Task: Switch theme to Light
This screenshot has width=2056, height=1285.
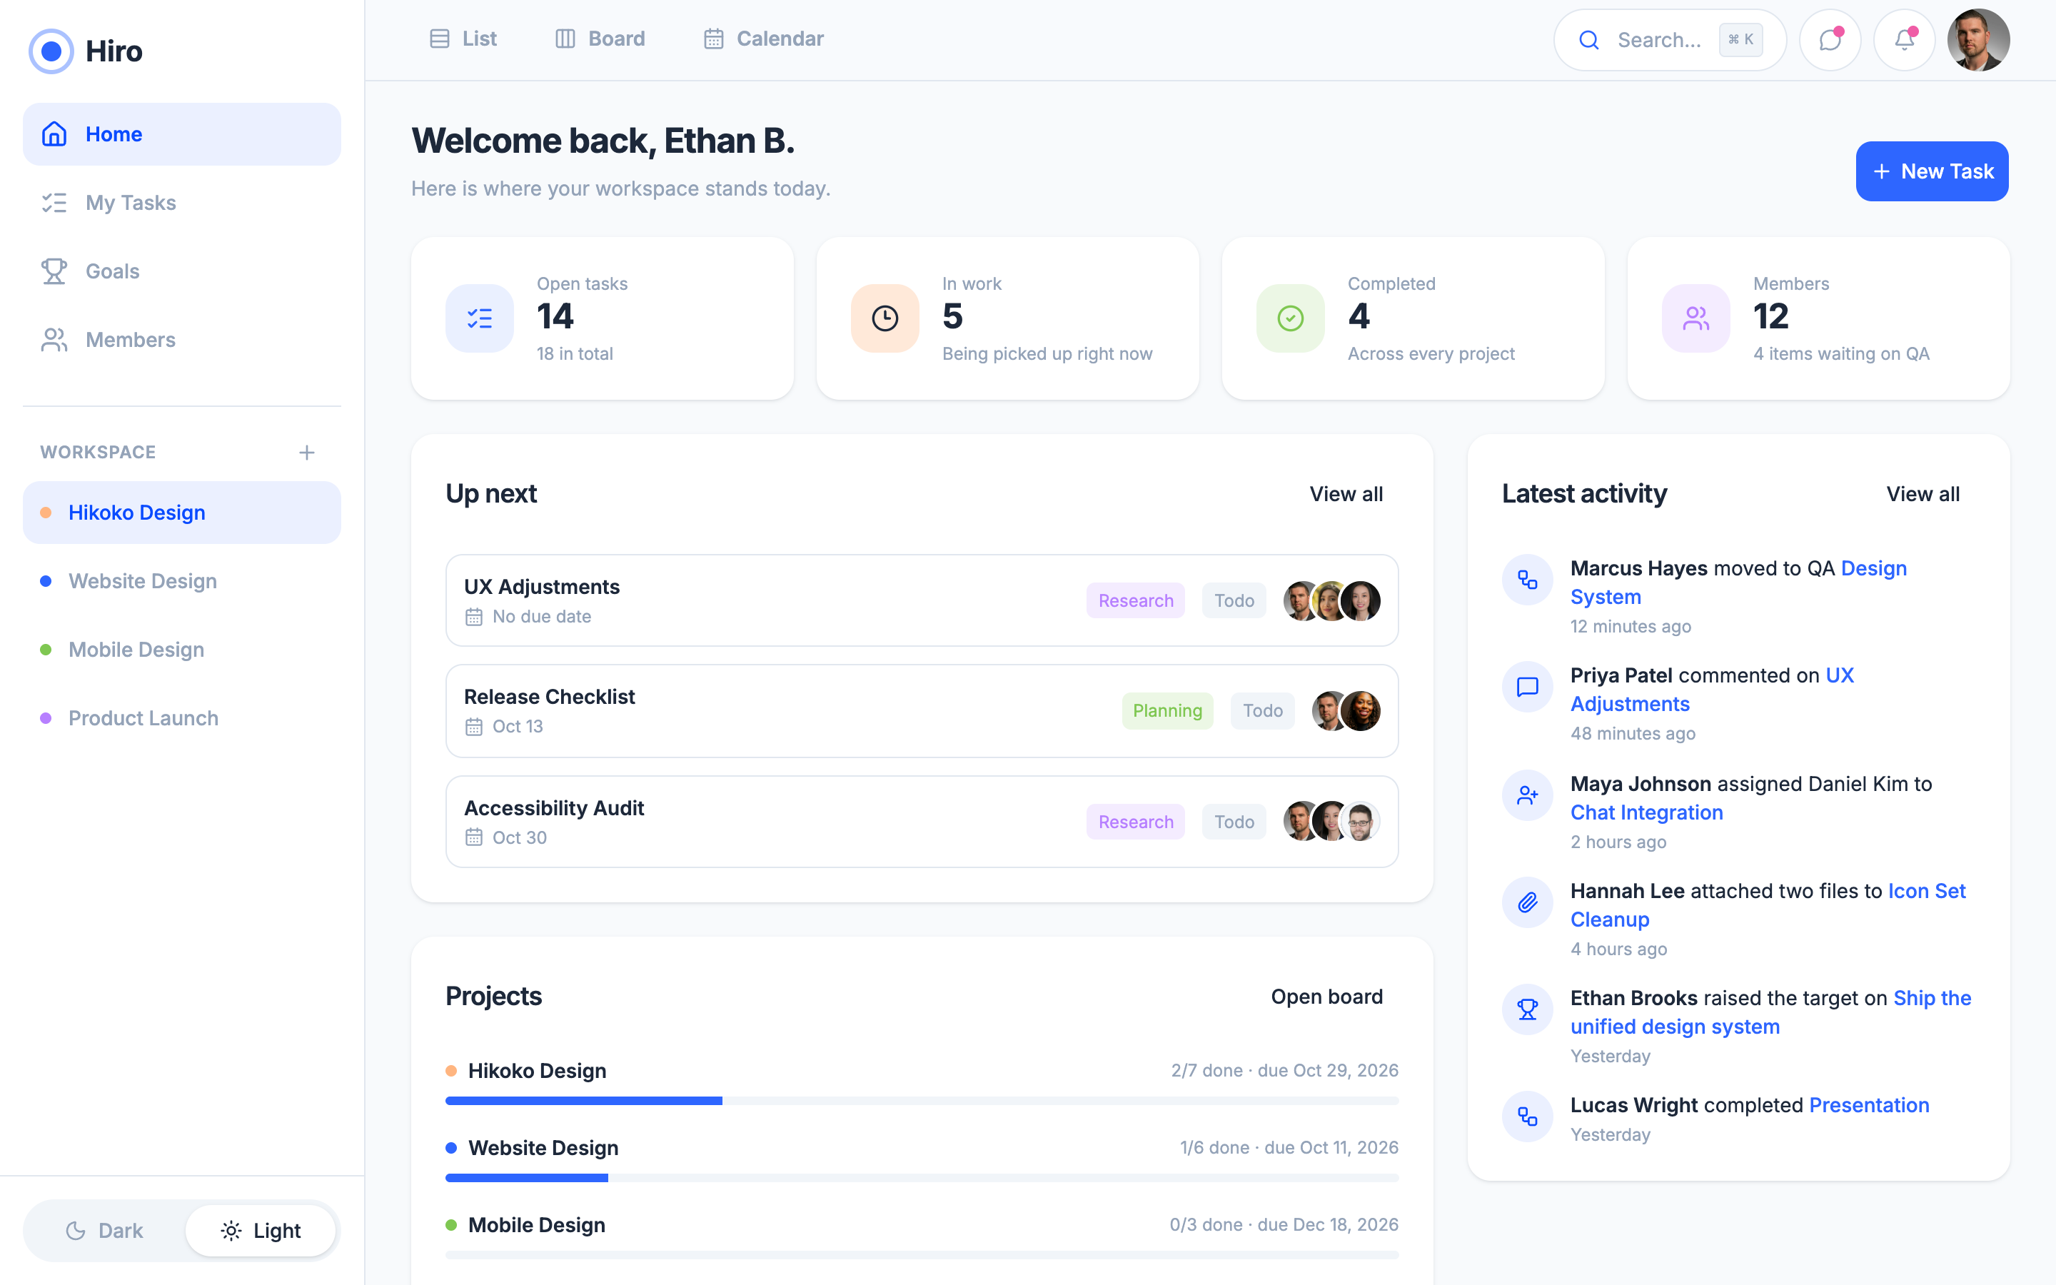Action: [x=261, y=1231]
